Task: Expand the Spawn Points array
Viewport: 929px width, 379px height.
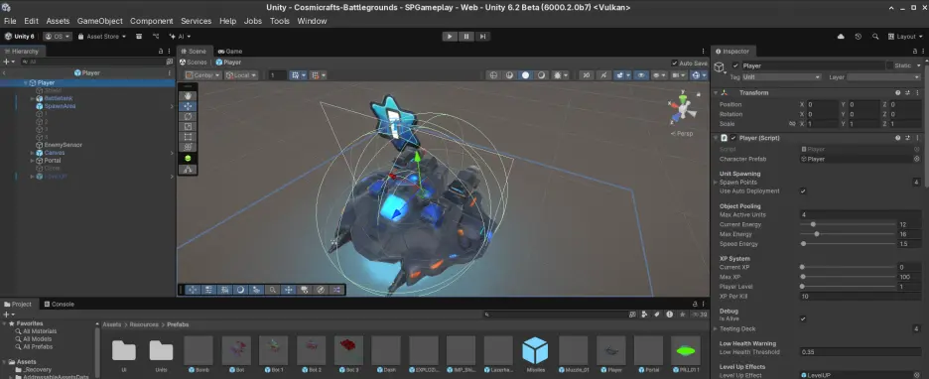Action: pos(716,183)
